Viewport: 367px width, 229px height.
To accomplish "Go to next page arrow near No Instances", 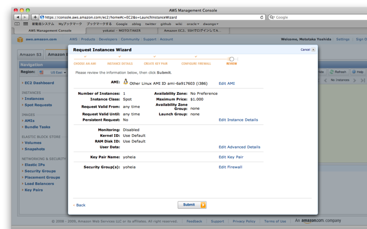I will 354,80.
